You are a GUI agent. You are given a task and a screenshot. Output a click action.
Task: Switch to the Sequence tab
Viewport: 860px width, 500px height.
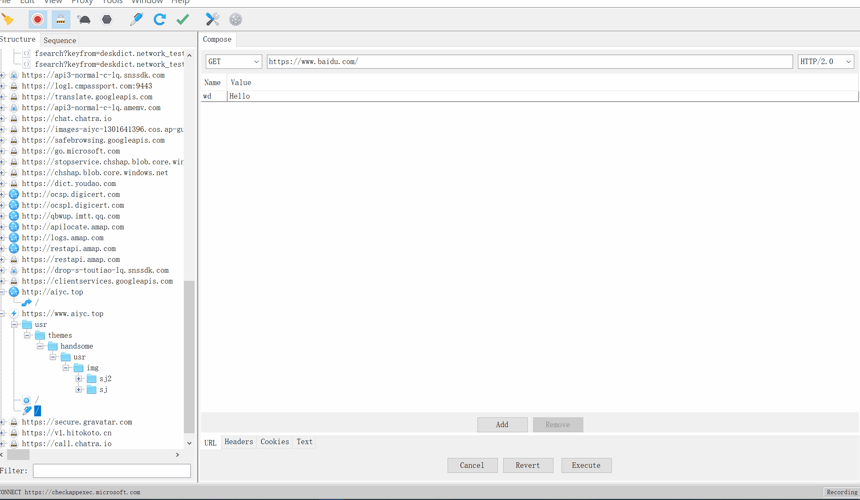(x=60, y=41)
